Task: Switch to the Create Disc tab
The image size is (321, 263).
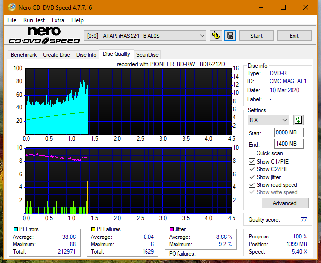Action: 57,55
